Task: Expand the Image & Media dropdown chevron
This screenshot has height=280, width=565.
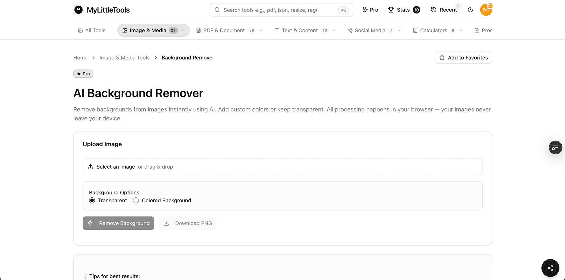Action: 182,30
